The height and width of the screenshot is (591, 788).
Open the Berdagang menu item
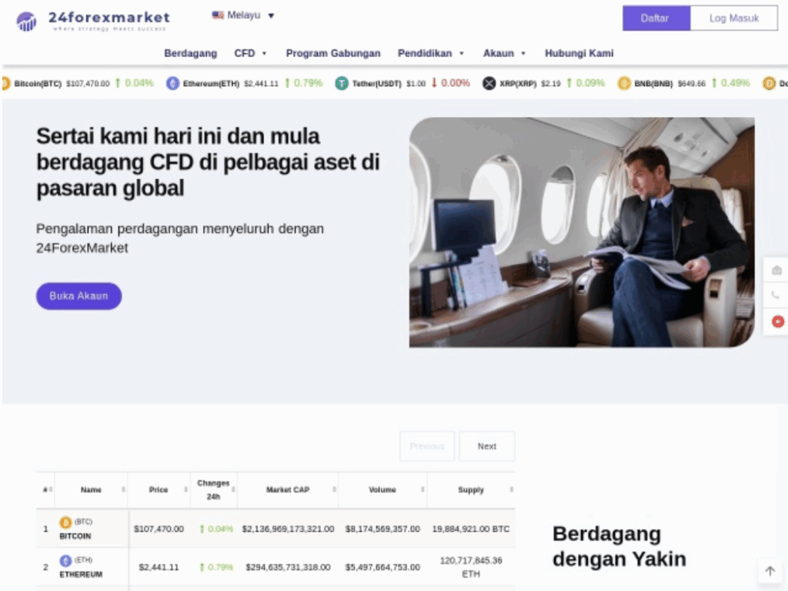tap(190, 53)
